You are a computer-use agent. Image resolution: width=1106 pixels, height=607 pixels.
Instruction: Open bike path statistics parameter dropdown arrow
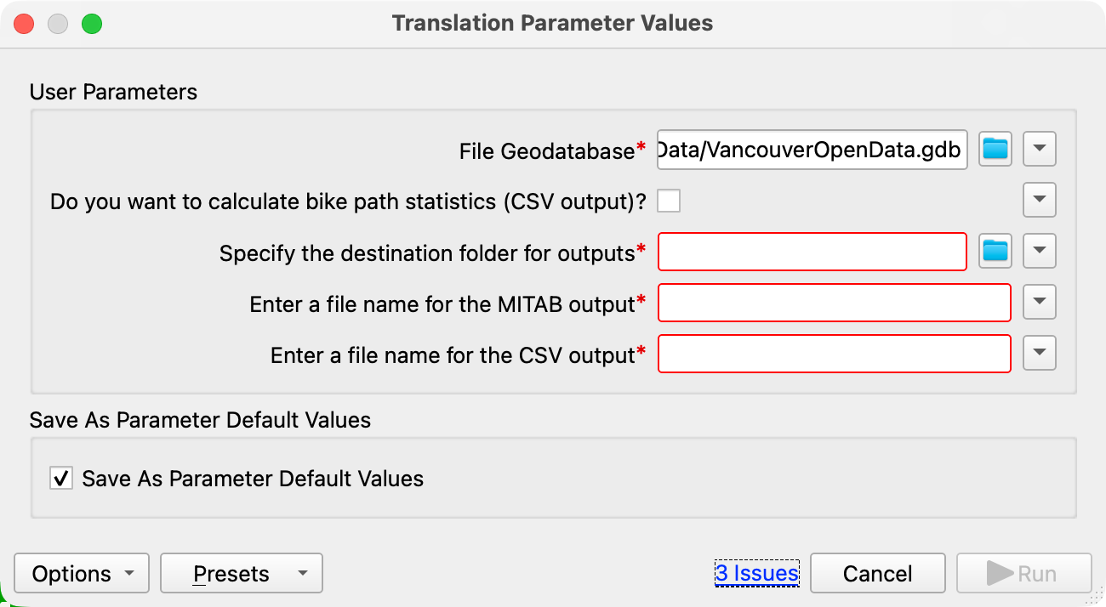(x=1039, y=201)
